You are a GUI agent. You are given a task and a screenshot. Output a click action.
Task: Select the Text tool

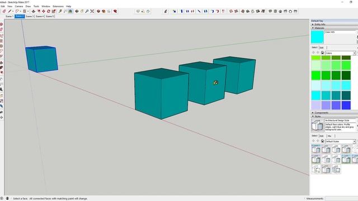(x=65, y=11)
